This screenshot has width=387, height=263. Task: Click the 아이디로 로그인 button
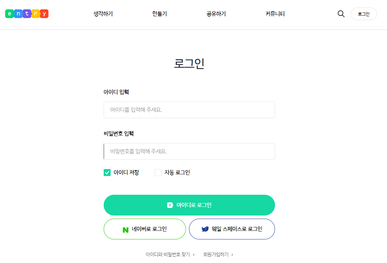pos(189,205)
